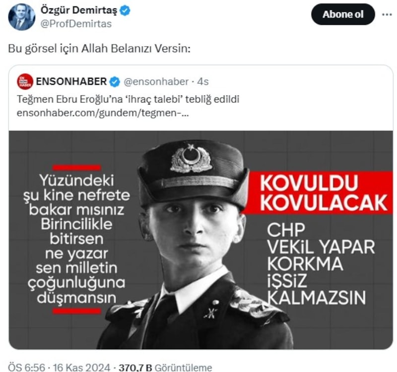Image resolution: width=397 pixels, height=372 pixels.
Task: Select the Özgür Demirtaş display name
Action: click(79, 10)
